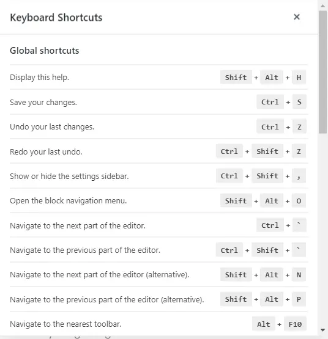Image resolution: width=328 pixels, height=339 pixels.
Task: Click the P key in the previous part alternative row
Action: (x=299, y=299)
